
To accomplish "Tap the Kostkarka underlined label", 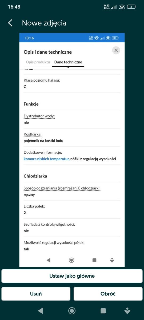I will click(x=33, y=134).
